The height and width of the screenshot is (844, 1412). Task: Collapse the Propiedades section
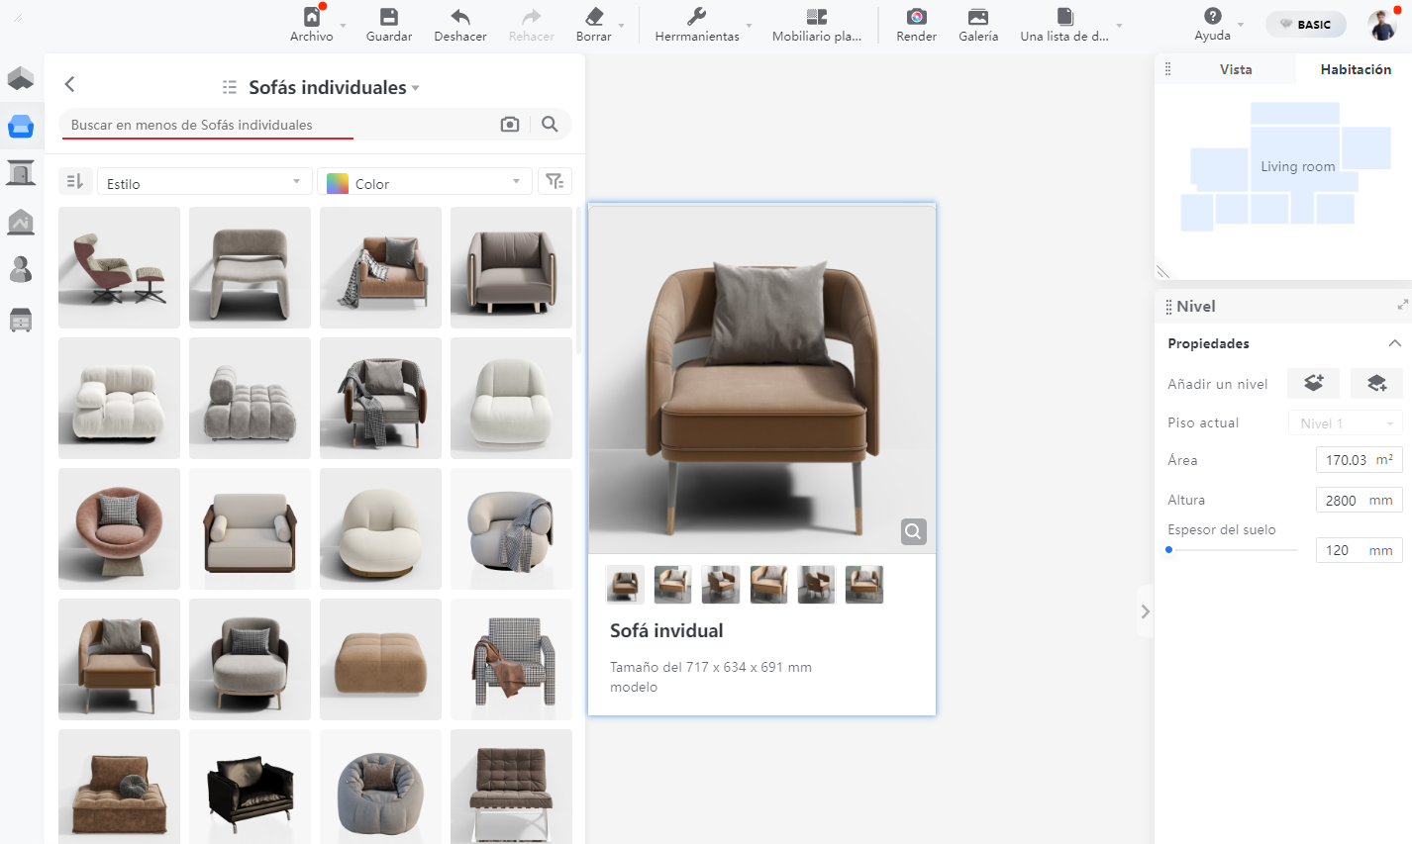(x=1394, y=343)
